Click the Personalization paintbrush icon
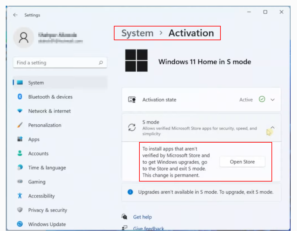Image resolution: width=297 pixels, height=231 pixels. 20,125
